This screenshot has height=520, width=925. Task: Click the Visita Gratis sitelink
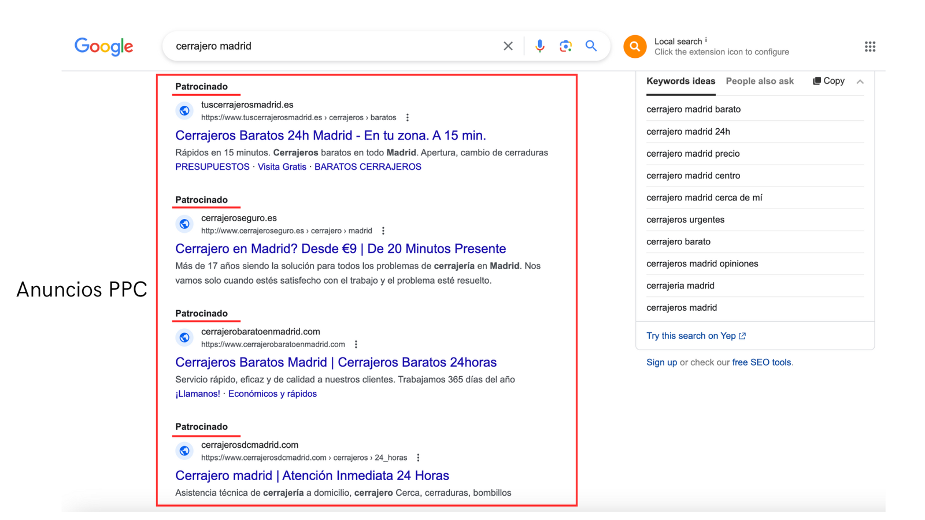[x=282, y=167]
